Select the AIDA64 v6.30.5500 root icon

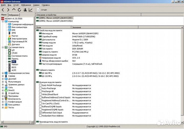coord(3,19)
